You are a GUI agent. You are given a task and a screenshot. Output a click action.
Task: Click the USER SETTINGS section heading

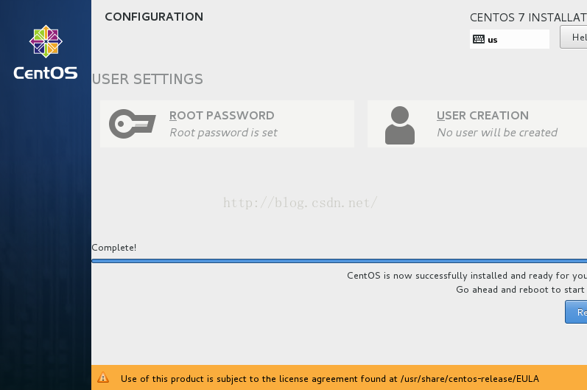pos(147,79)
